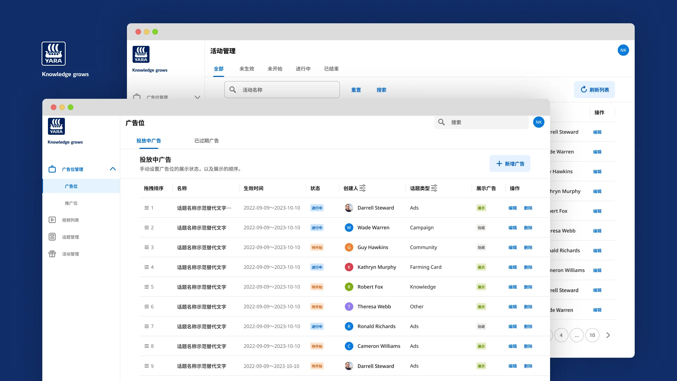Screen dimensions: 677x381
Task: Click Guy Hawkins' G avatar
Action: pyautogui.click(x=349, y=247)
